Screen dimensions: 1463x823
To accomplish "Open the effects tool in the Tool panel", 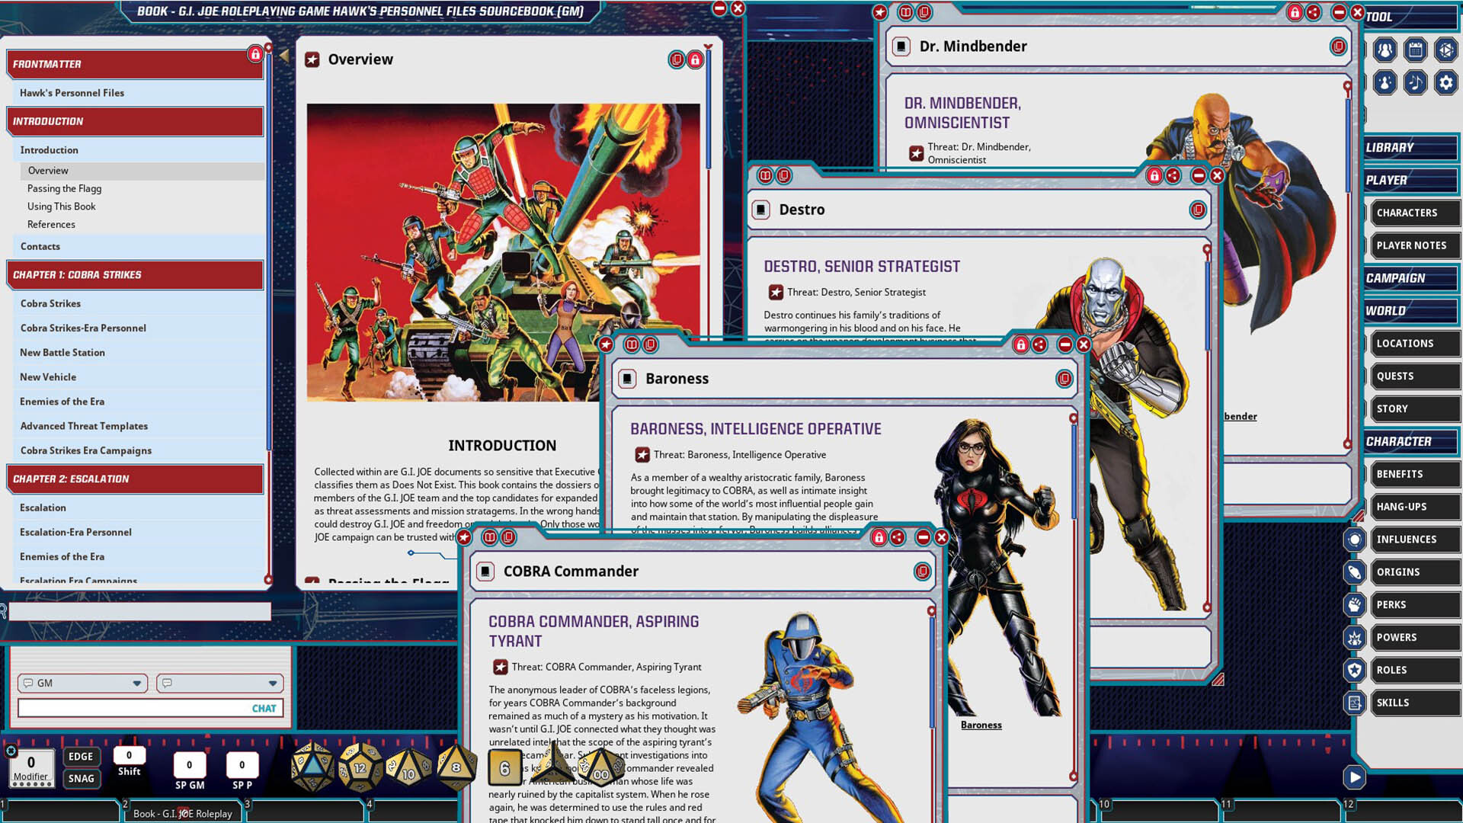I will point(1383,82).
